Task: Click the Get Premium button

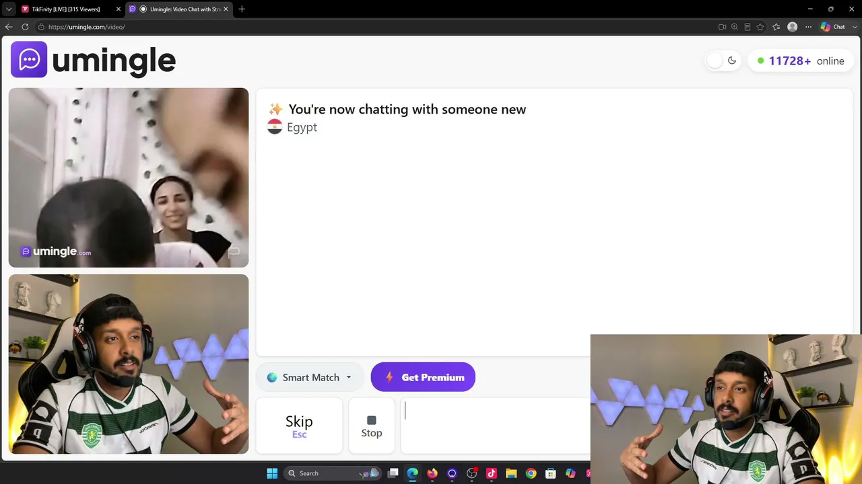Action: (x=423, y=377)
